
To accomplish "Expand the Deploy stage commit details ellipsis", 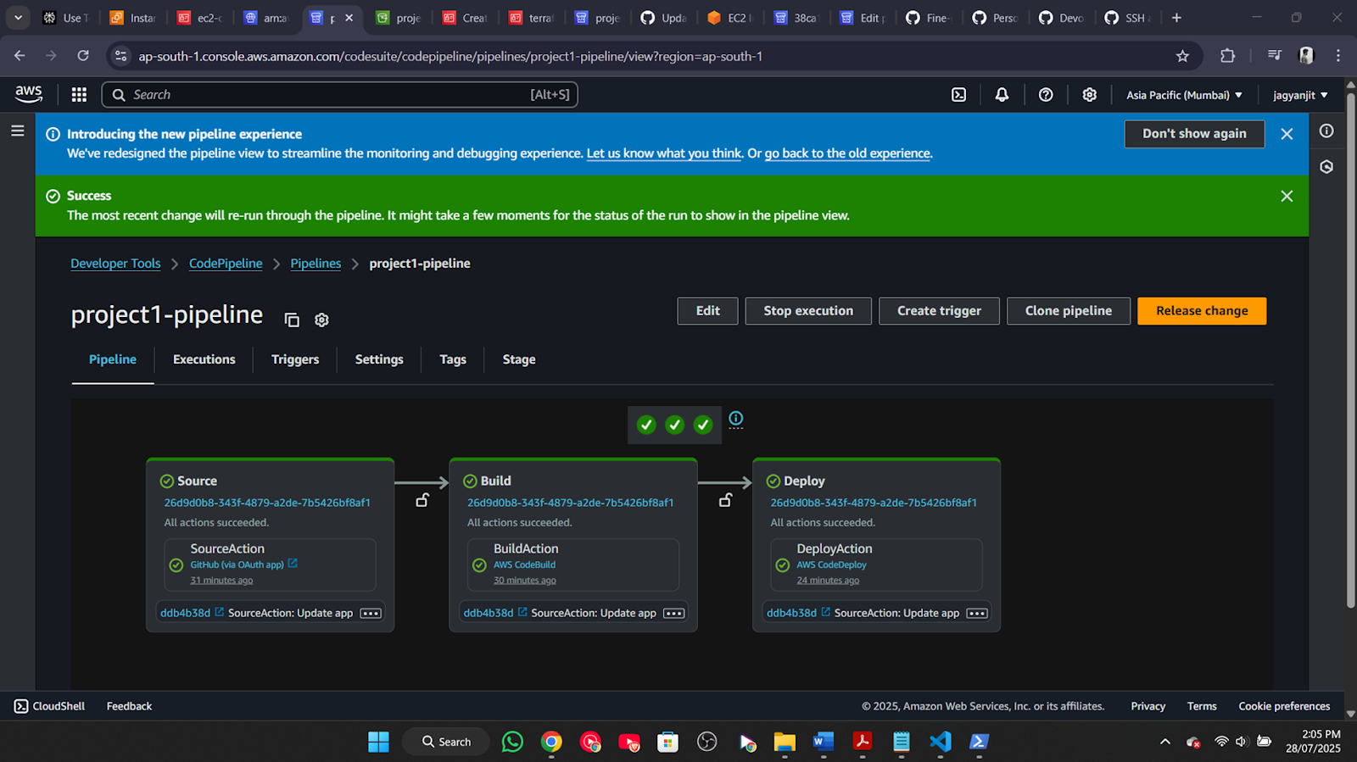I will (x=977, y=614).
